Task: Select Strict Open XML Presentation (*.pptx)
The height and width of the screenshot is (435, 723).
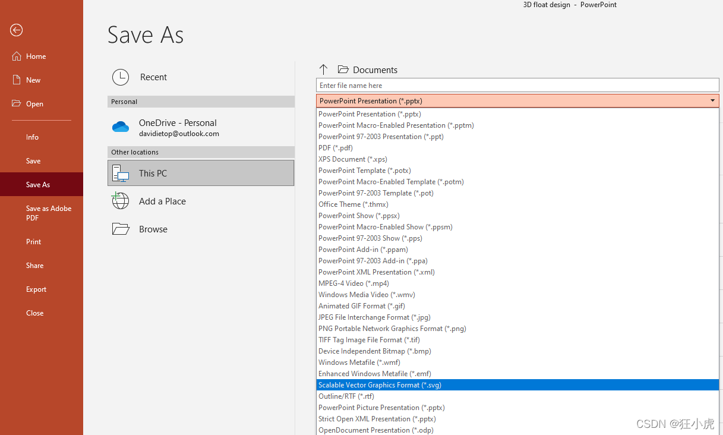Action: coord(517,418)
